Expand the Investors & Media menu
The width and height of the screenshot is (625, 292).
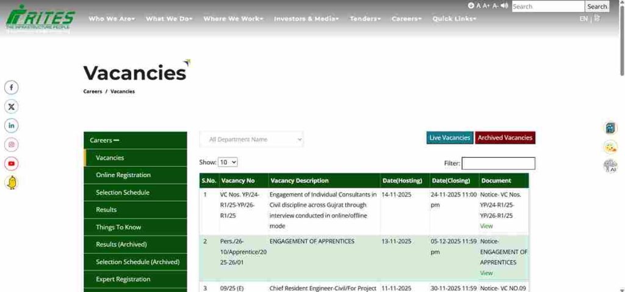[x=306, y=19]
